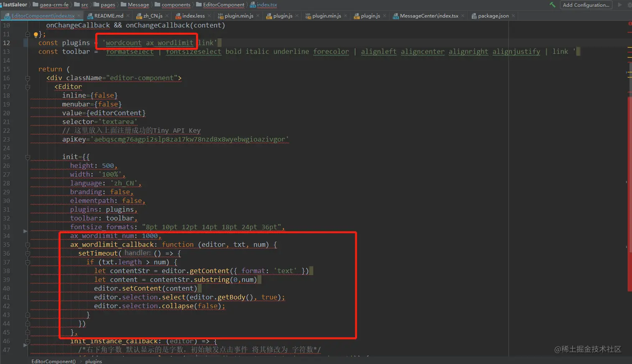This screenshot has width=632, height=364.
Task: Collapse the div block at line 16
Action: [x=28, y=78]
